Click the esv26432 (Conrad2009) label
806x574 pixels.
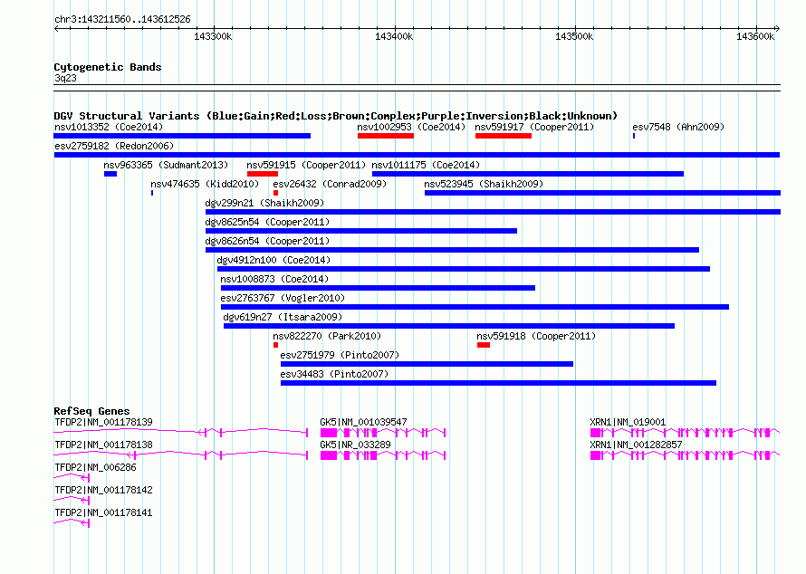click(330, 184)
